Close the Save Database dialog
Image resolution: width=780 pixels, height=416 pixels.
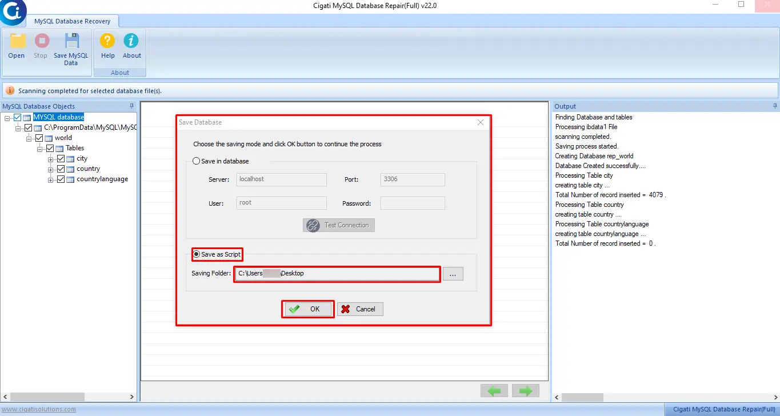click(x=481, y=122)
